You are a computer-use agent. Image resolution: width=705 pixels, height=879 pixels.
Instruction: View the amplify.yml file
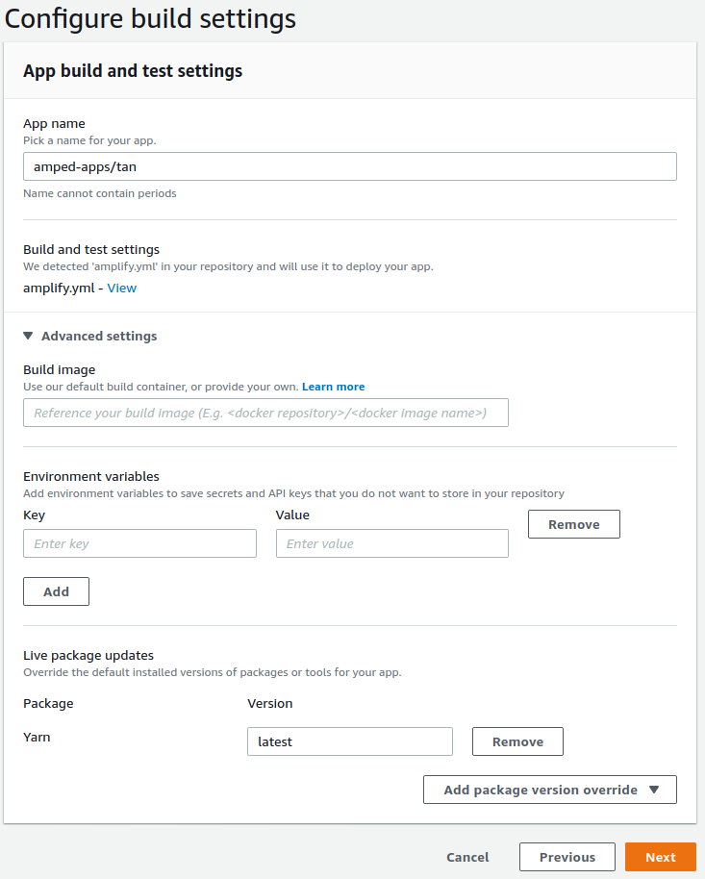pos(121,288)
